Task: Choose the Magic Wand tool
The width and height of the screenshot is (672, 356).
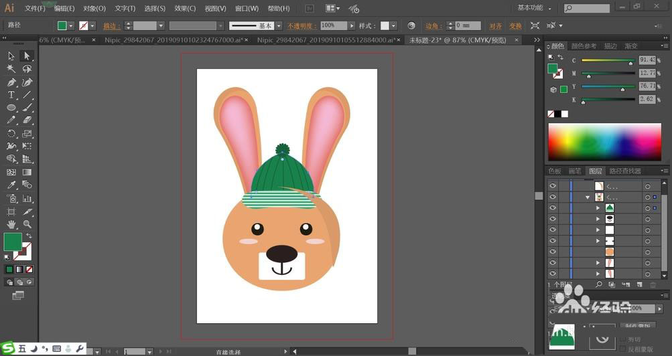Action: tap(11, 69)
